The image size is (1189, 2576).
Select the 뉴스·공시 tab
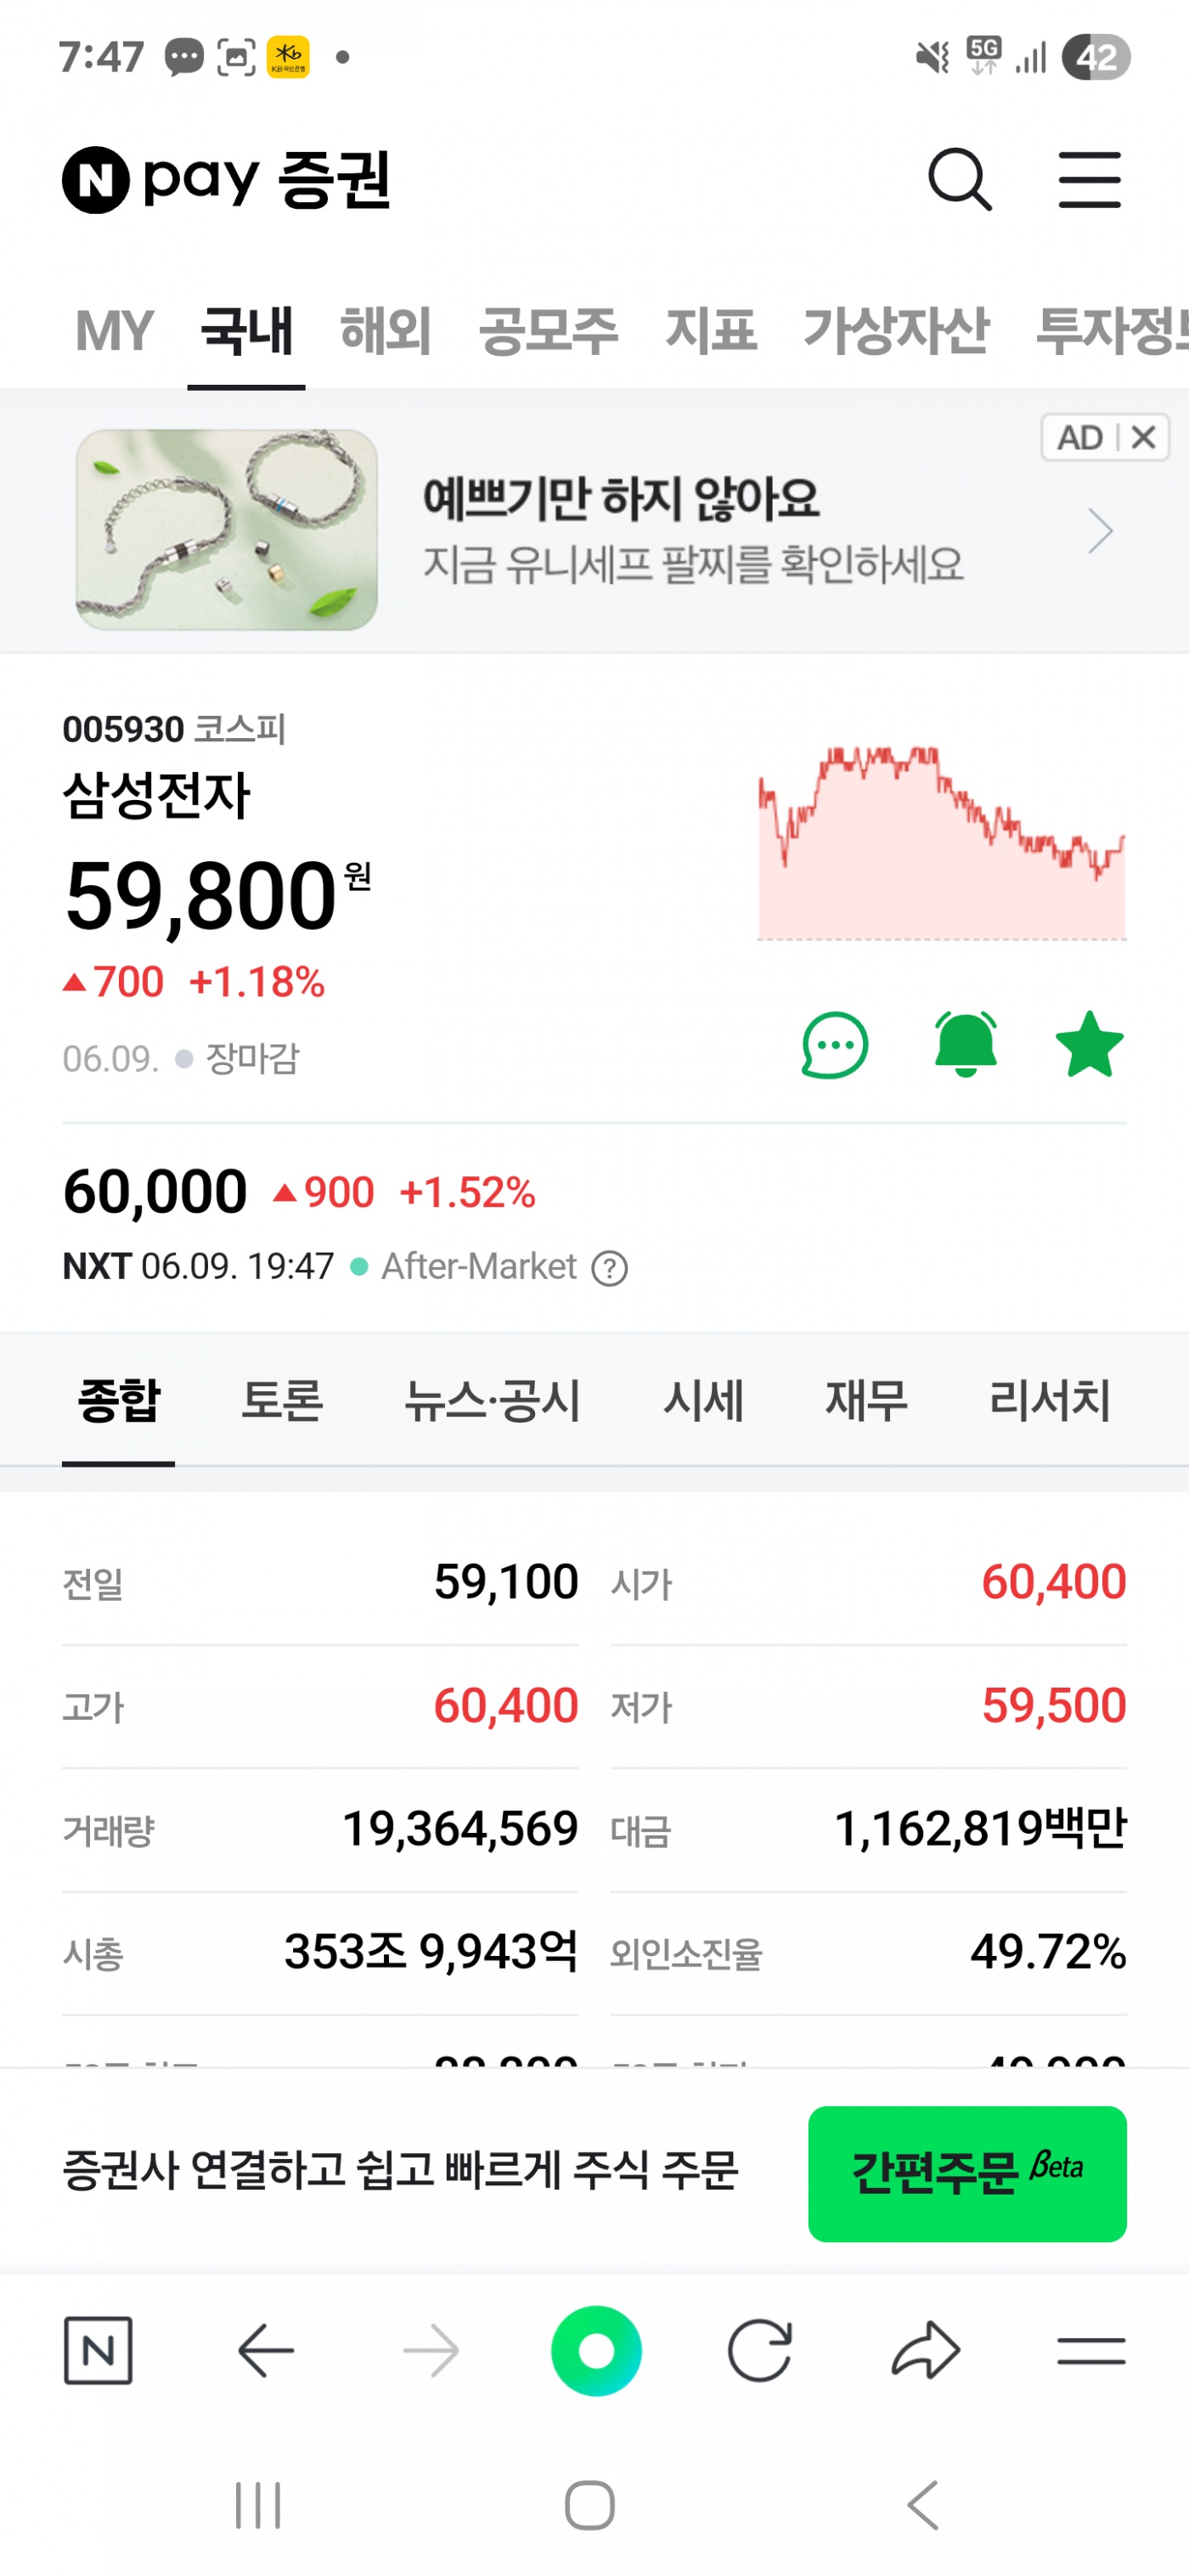[492, 1400]
